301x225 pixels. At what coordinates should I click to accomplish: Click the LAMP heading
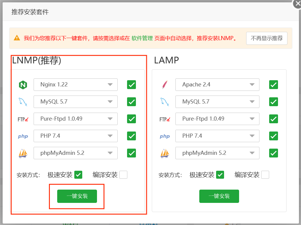click(x=167, y=60)
